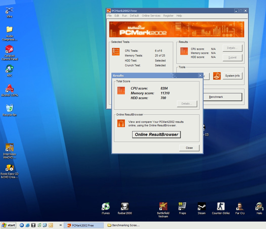Viewport: 266px width, 229px height.
Task: Launch the blue 'm' browser from quick launch
Action: coord(22,225)
